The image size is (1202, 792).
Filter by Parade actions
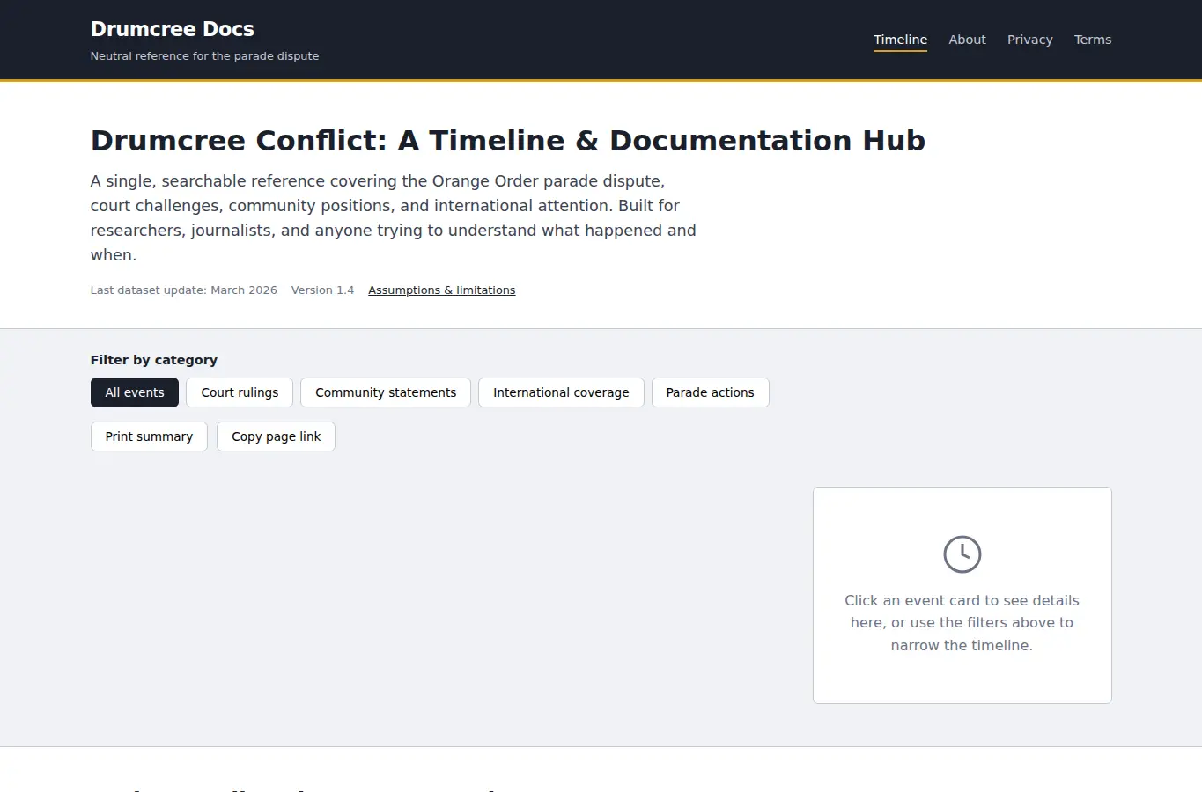click(710, 392)
